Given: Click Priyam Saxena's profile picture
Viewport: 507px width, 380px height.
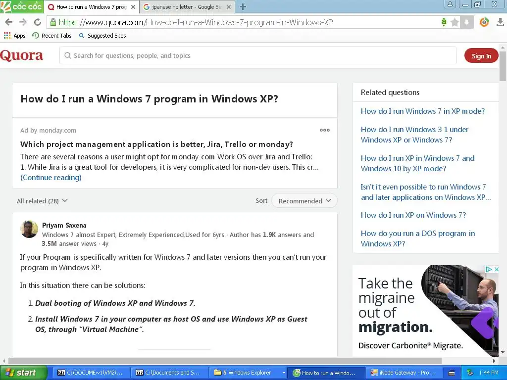Looking at the screenshot, I should pos(29,229).
